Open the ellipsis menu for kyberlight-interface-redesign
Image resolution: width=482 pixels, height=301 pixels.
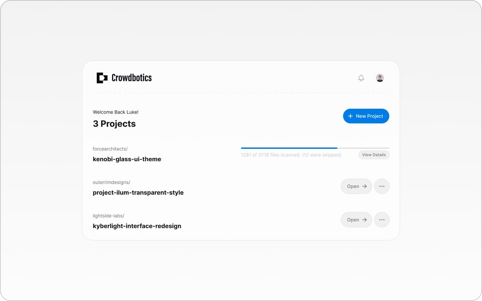(382, 220)
